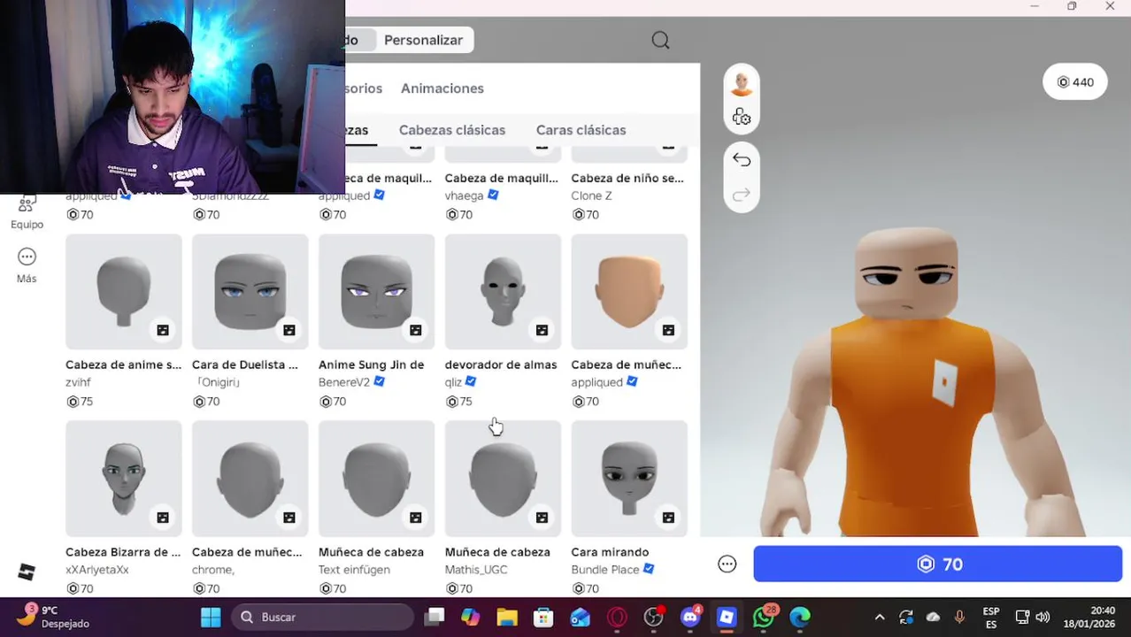
Task: Select the Cabezas clásicas tab
Action: point(452,130)
